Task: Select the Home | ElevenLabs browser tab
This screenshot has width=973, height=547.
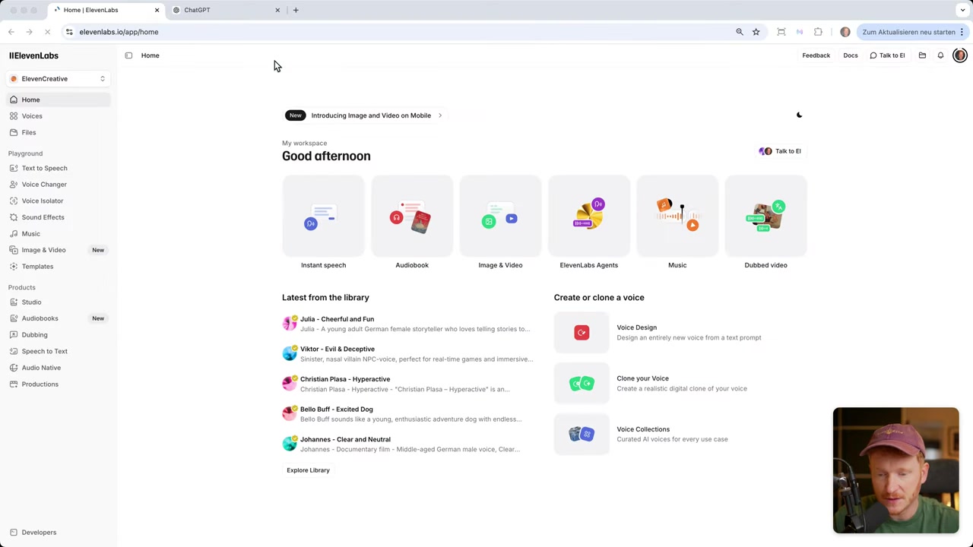Action: [x=105, y=10]
